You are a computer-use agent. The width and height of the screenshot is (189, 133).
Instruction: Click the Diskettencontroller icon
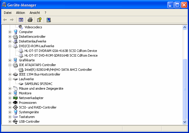15,37
